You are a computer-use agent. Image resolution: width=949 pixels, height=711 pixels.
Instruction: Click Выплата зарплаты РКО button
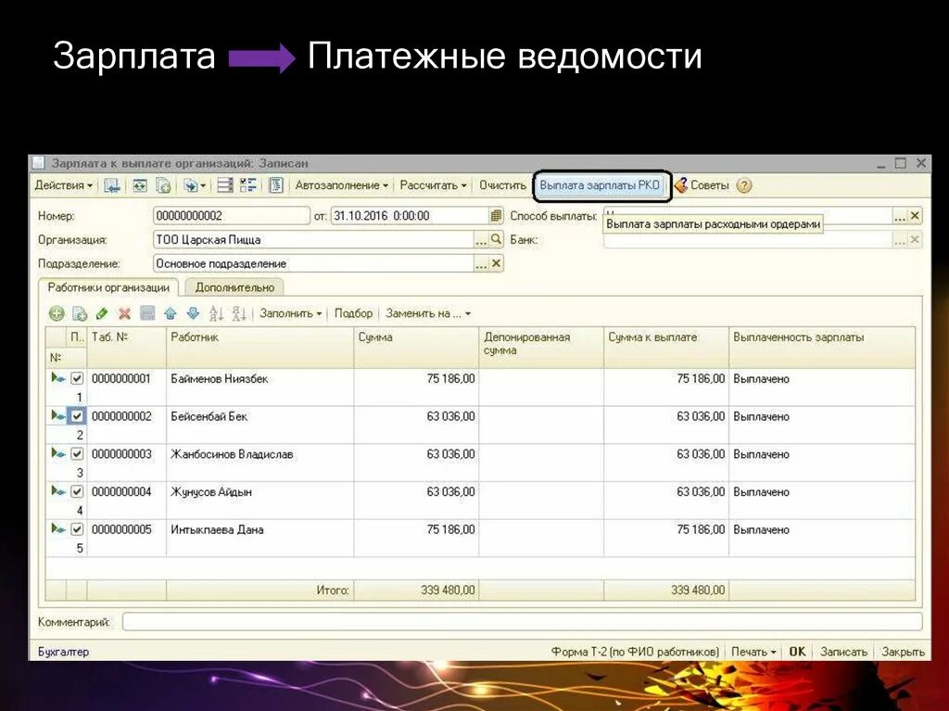tap(600, 185)
